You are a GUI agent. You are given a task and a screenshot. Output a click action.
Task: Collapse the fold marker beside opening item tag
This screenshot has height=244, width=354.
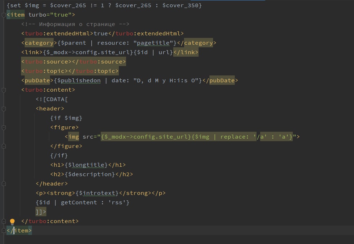(4, 15)
